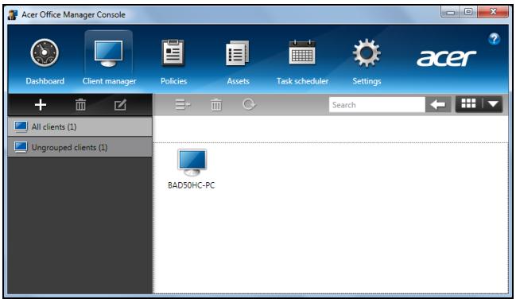Switch to grid view icon
The height and width of the screenshot is (299, 516).
point(468,104)
